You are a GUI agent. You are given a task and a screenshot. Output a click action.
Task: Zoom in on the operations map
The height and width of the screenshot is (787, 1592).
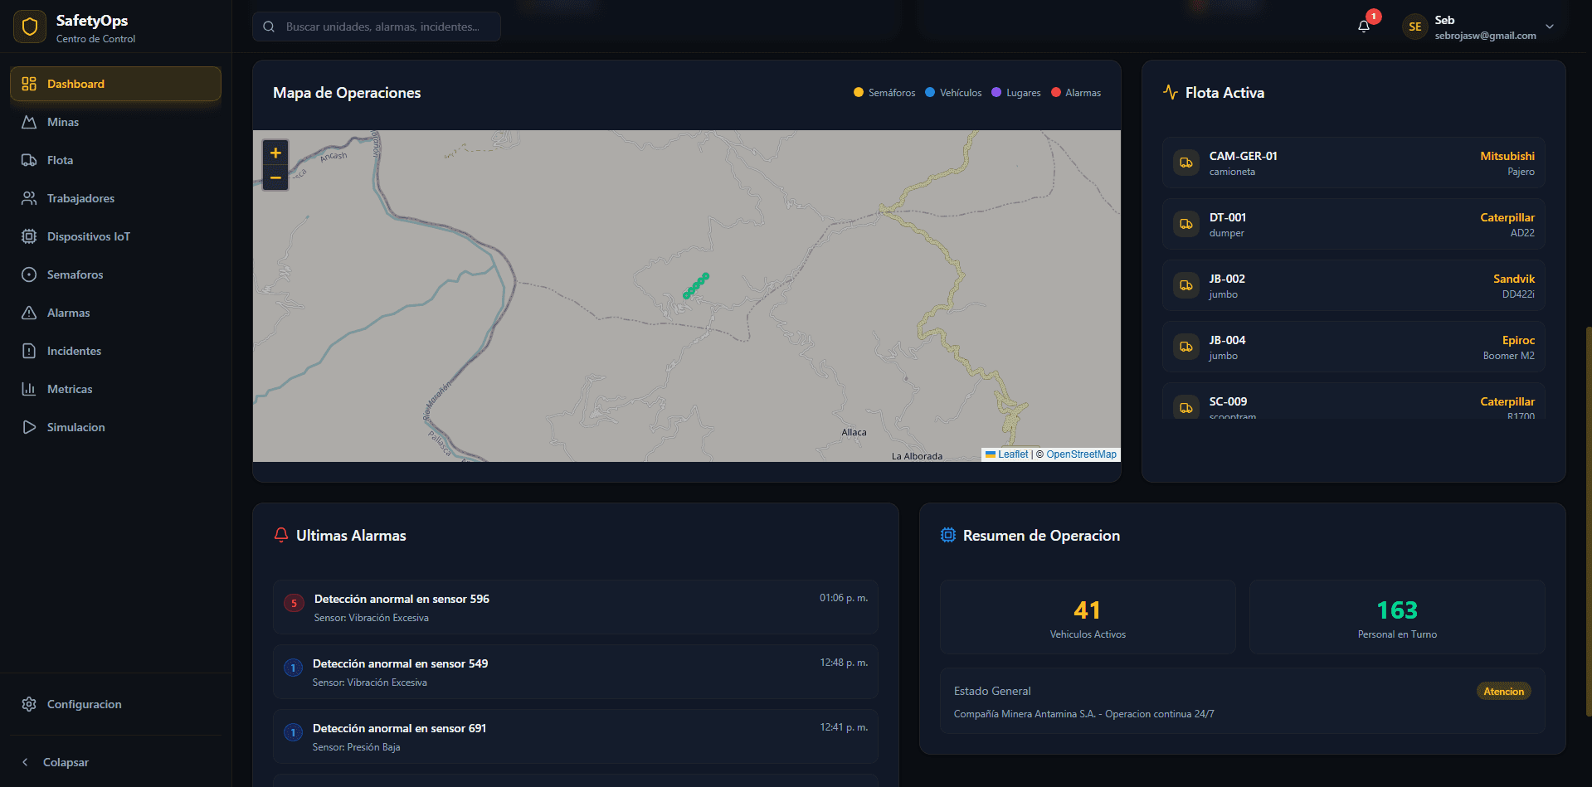point(275,153)
